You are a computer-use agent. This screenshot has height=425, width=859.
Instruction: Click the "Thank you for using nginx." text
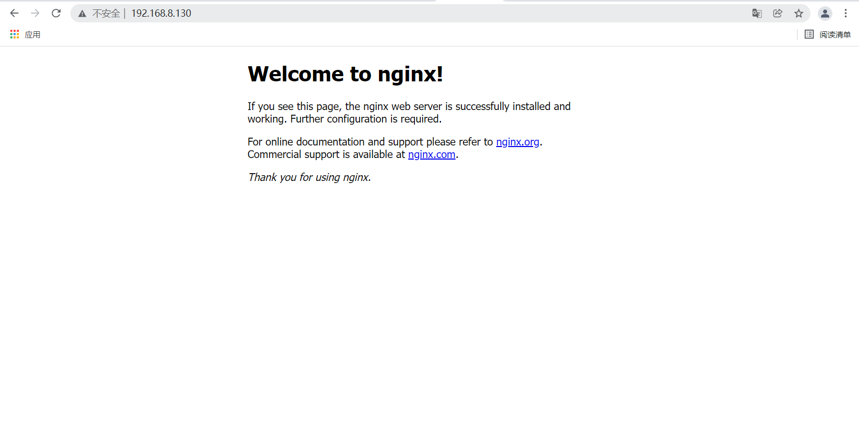pos(309,177)
